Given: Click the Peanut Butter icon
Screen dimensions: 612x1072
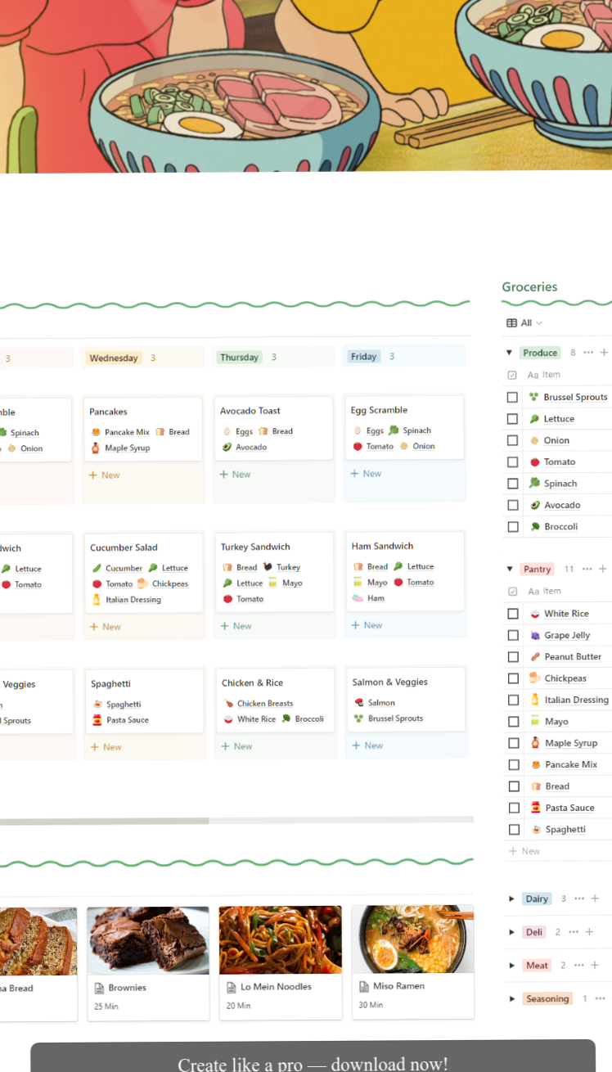Looking at the screenshot, I should coord(534,656).
